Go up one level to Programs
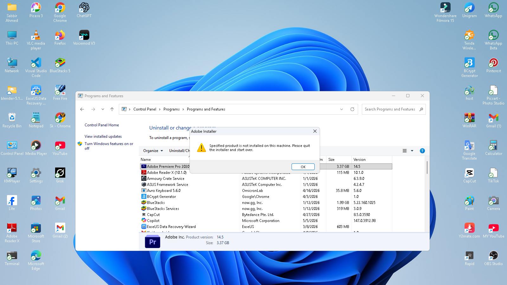 112,109
